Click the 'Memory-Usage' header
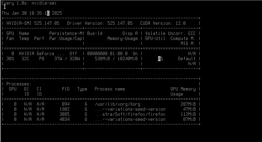This screenshot has width=262, height=142. tap(122, 38)
